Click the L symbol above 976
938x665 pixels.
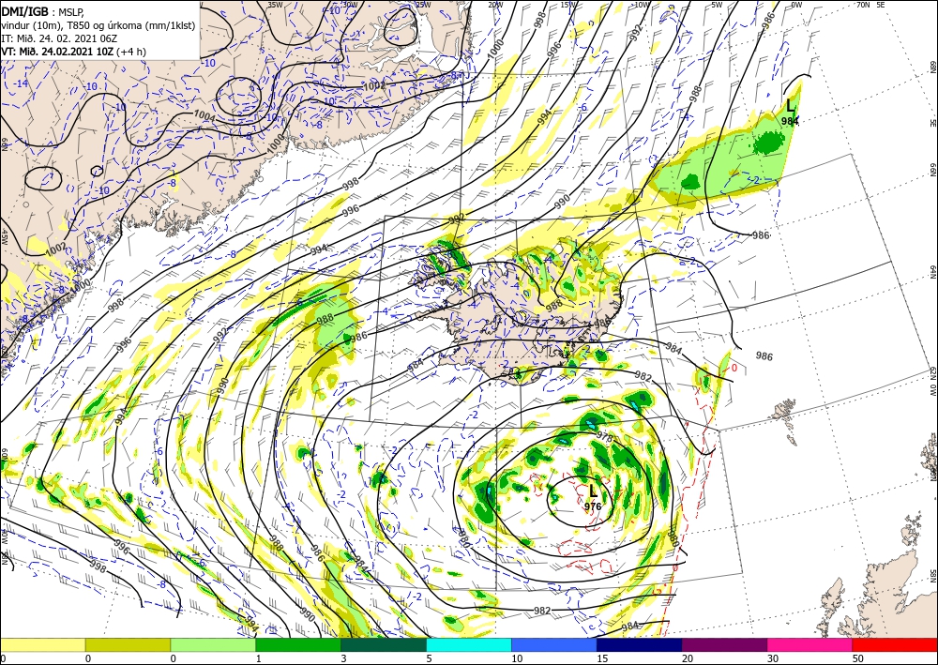[x=593, y=491]
